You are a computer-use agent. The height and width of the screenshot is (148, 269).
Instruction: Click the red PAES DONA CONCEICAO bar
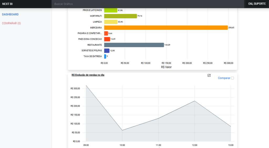tap(107, 39)
